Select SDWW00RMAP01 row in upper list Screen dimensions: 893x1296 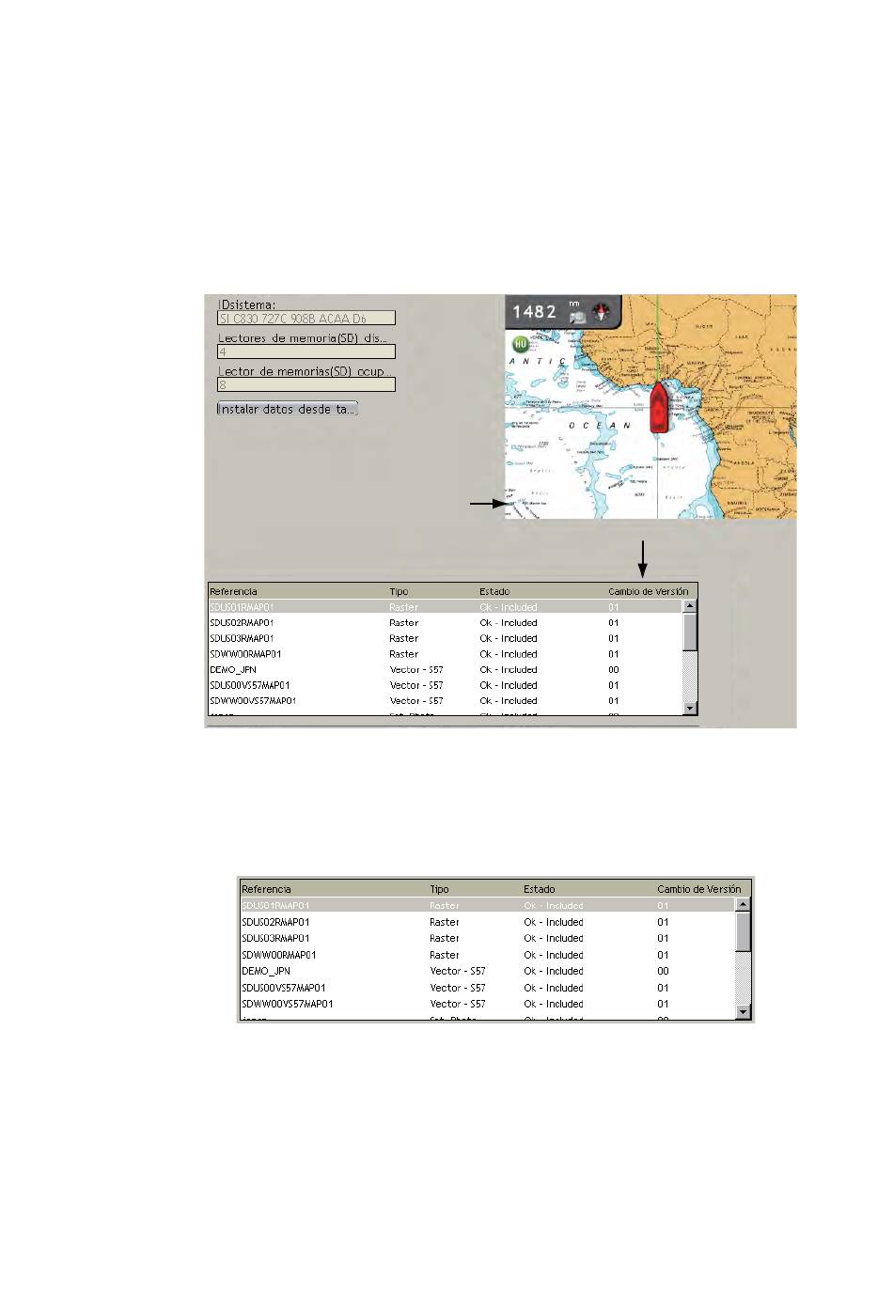click(x=446, y=654)
